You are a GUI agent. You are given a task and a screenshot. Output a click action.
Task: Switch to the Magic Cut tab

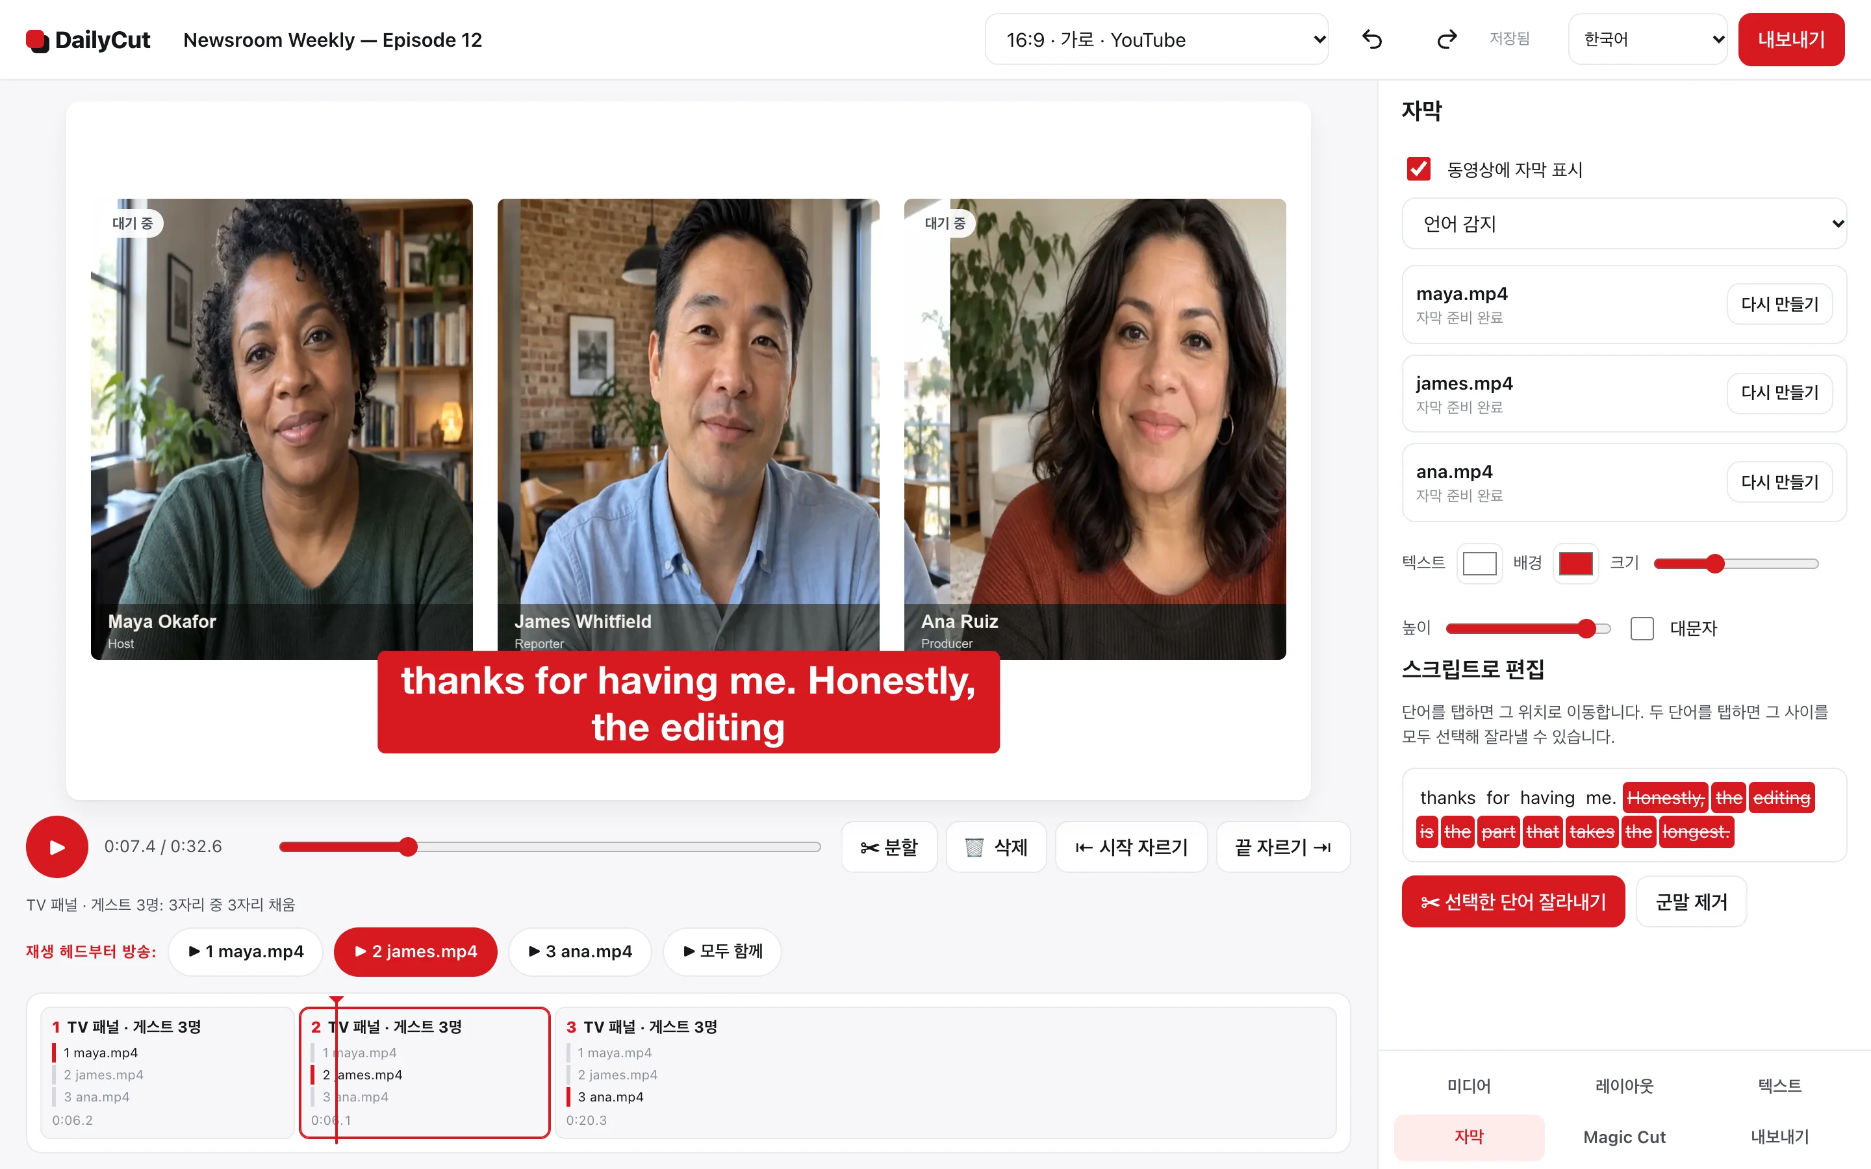[x=1623, y=1137]
